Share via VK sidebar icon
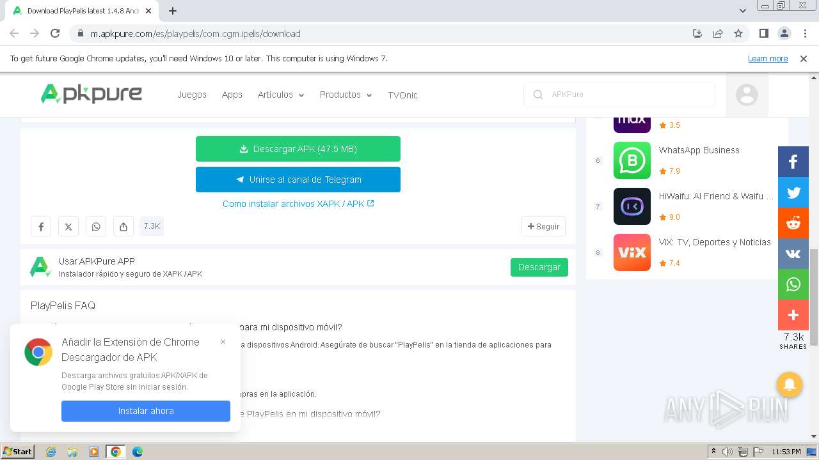819x460 pixels. click(x=793, y=254)
